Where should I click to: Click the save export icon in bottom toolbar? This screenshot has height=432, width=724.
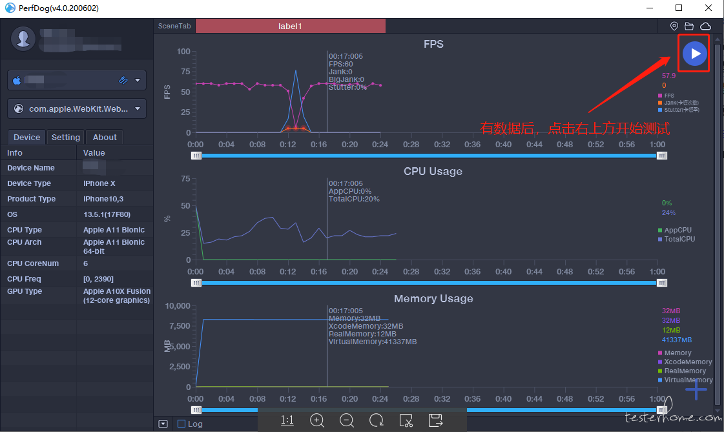tap(435, 420)
